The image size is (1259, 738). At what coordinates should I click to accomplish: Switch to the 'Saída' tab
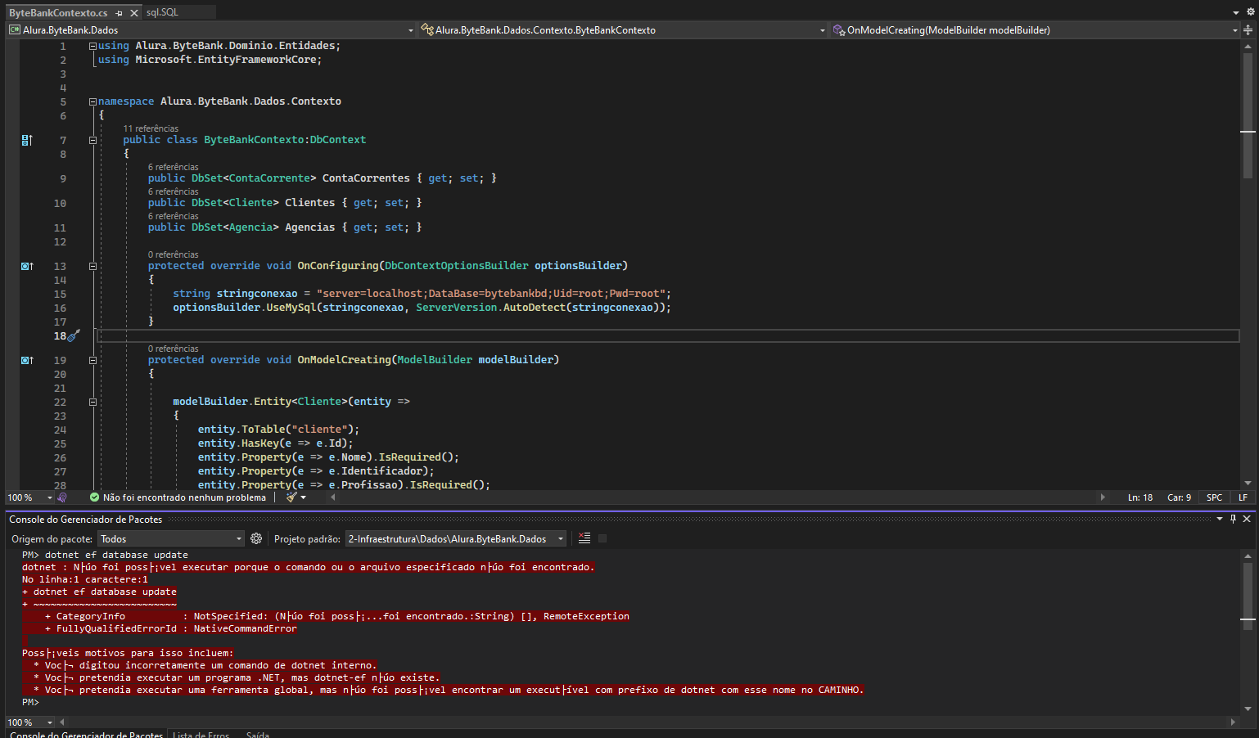[x=258, y=734]
